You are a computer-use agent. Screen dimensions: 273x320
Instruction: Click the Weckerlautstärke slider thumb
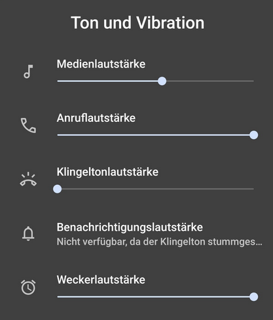tap(253, 297)
